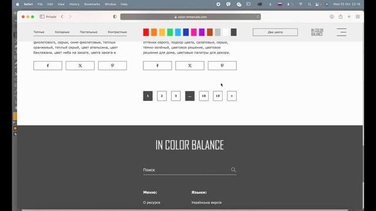Open Spotlight search in menu bar
Image resolution: width=376 pixels, height=211 pixels.
(310, 4)
